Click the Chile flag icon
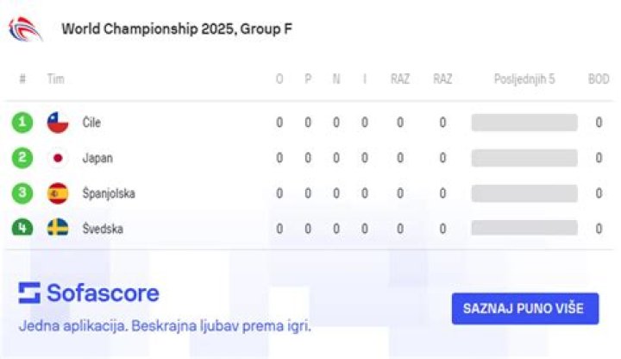Viewport: 621px width, 359px height. pos(58,123)
